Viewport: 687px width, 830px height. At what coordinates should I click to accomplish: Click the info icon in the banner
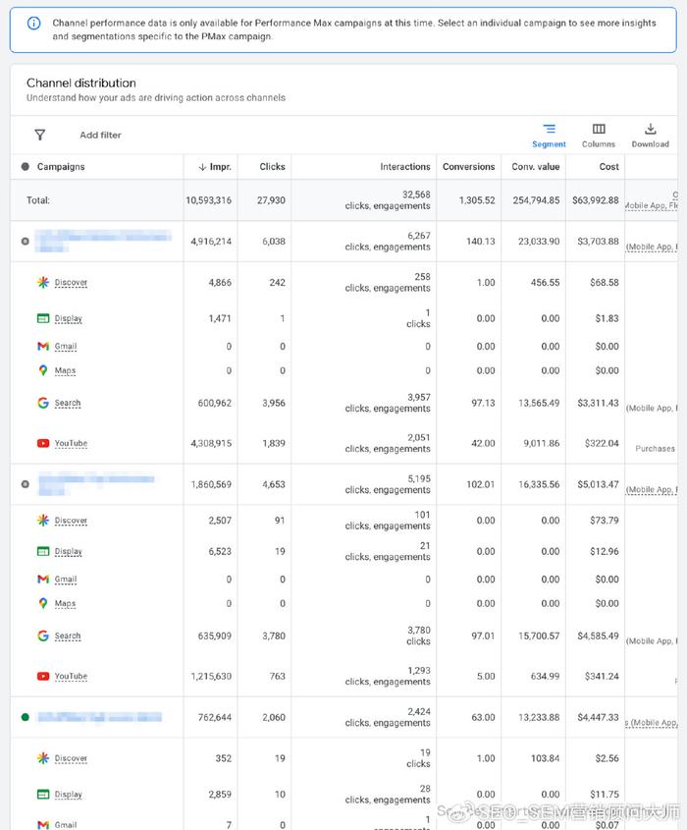(x=34, y=23)
